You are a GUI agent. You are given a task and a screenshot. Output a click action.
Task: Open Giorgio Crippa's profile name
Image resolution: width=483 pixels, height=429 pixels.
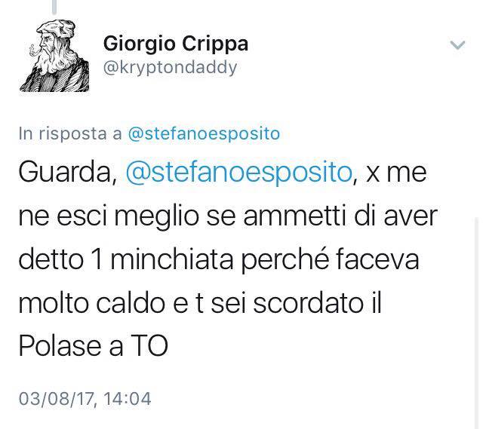coord(176,44)
